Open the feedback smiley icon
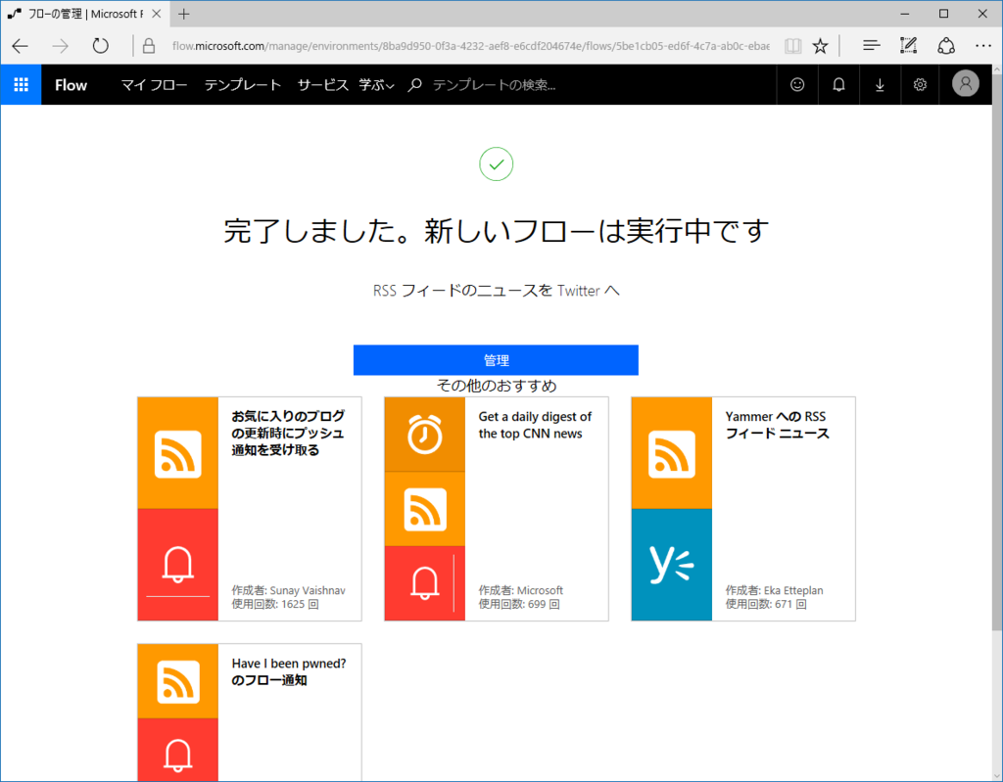The image size is (1003, 782). coord(796,84)
